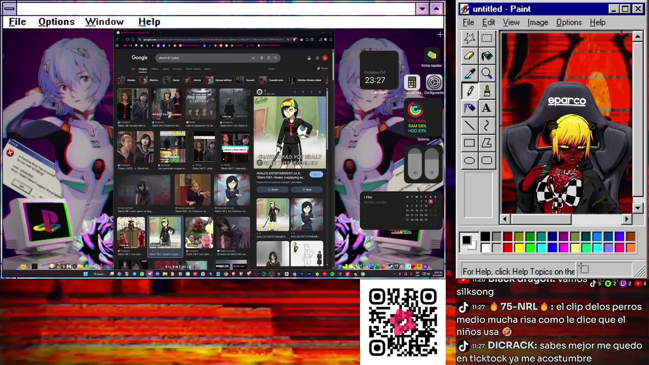The width and height of the screenshot is (649, 365).
Task: Choose the Curve tool in Paint
Action: (487, 126)
